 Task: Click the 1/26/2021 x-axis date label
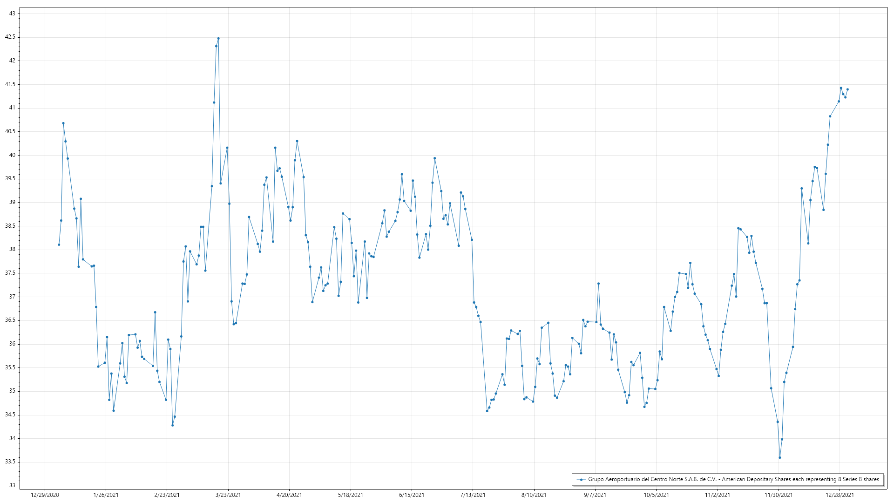pos(106,495)
